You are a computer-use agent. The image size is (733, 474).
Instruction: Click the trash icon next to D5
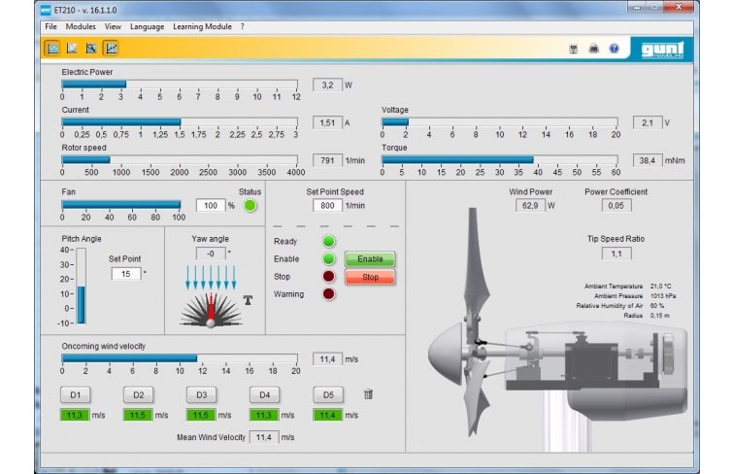pyautogui.click(x=368, y=394)
